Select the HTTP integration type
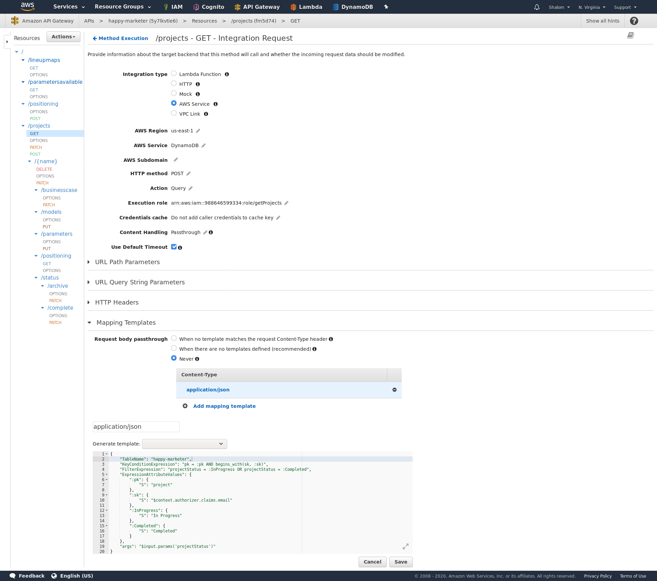The height and width of the screenshot is (581, 657). (x=174, y=83)
